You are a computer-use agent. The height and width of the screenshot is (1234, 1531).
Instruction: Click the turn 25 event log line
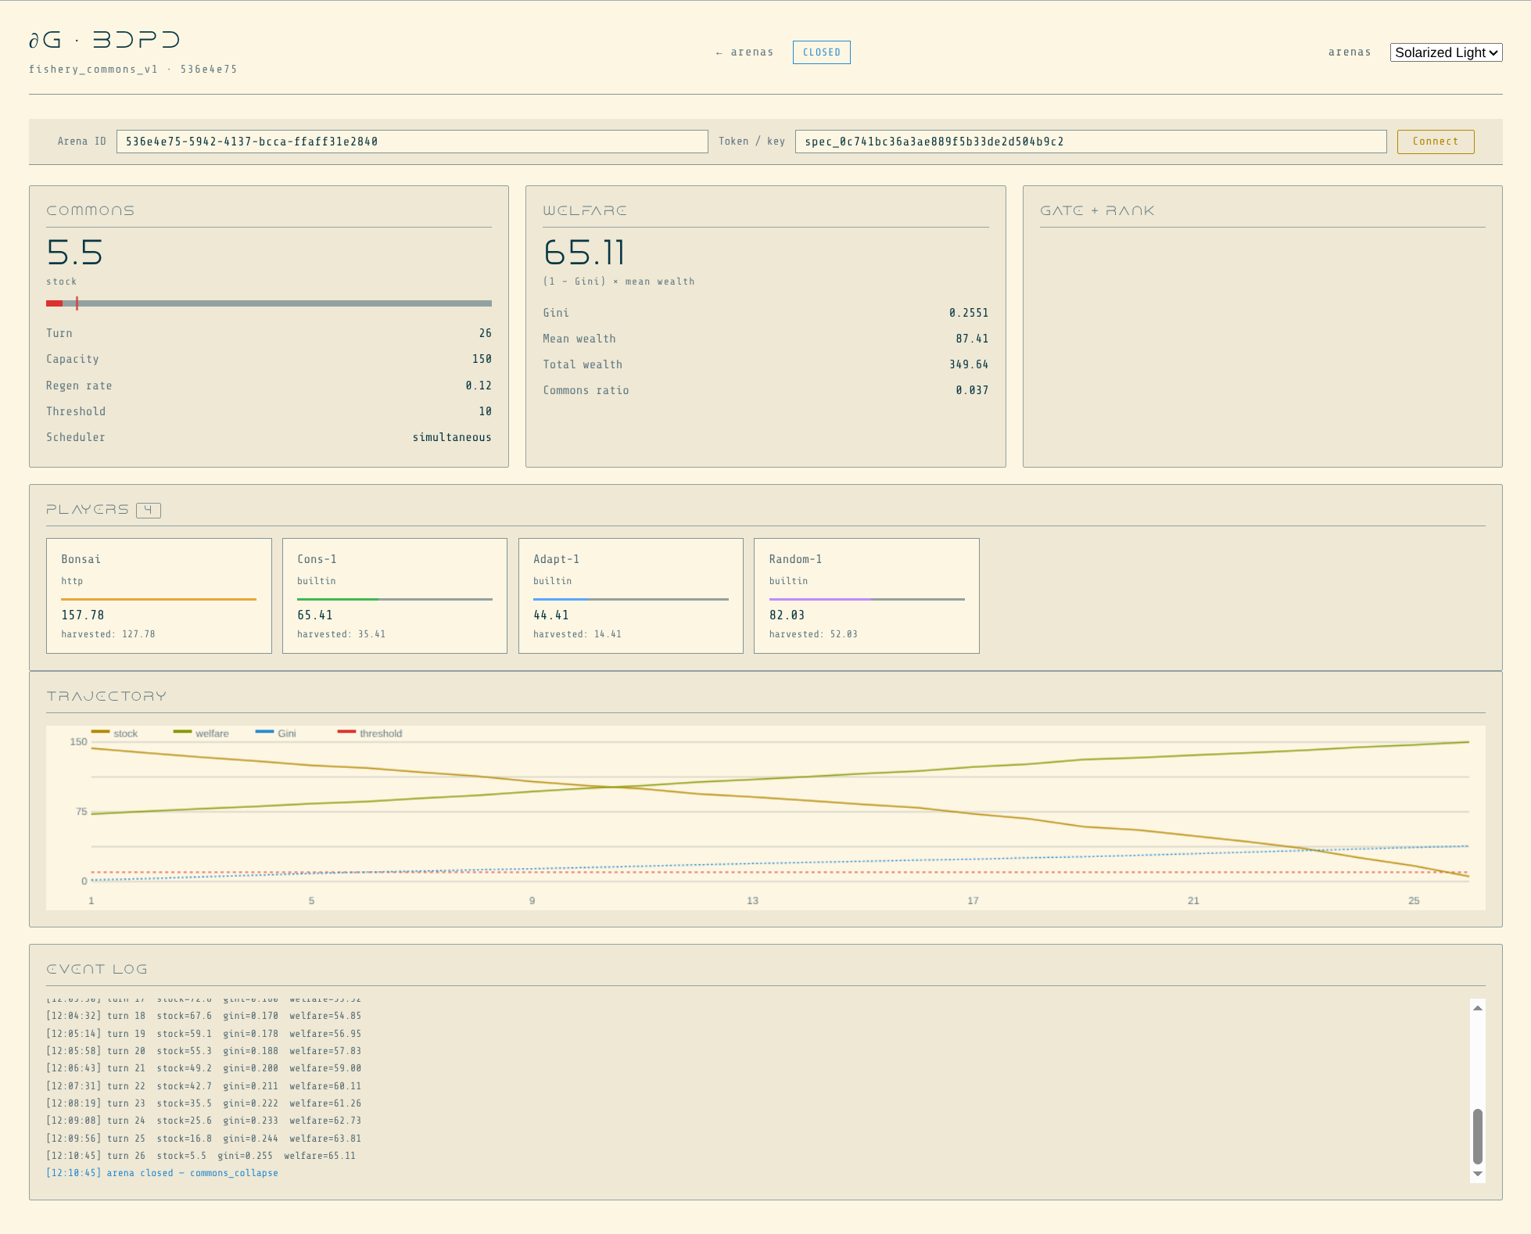point(203,1139)
